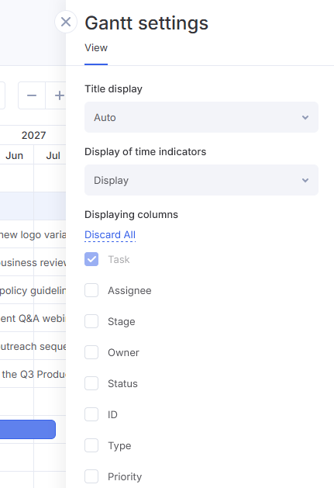Open the Title display dropdown
334x488 pixels.
201,117
